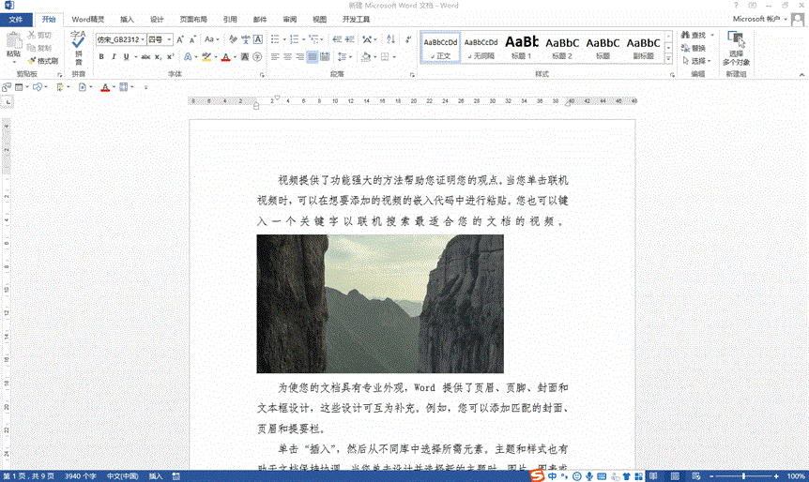Click Select Multiple Objects (选择多个对象) icon
Image resolution: width=809 pixels, height=482 pixels.
(737, 40)
